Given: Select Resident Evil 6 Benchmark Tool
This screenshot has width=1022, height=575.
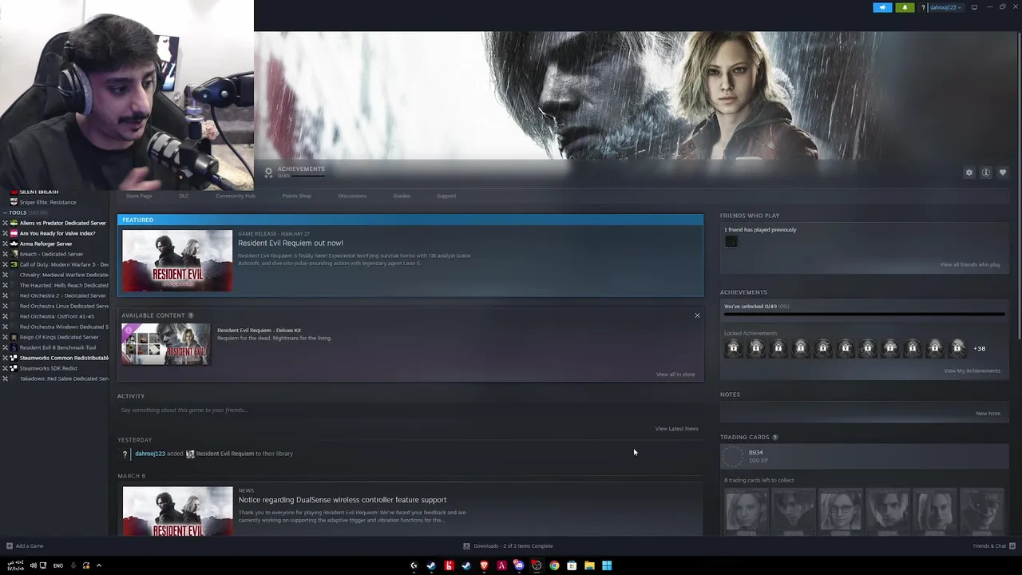Looking at the screenshot, I should coord(56,347).
